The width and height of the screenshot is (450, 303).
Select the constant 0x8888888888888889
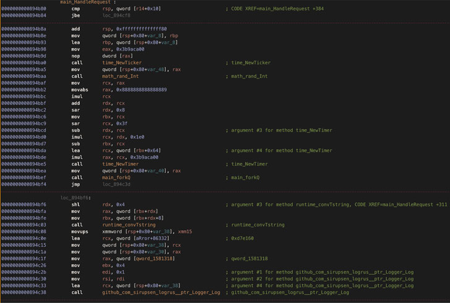pos(134,89)
